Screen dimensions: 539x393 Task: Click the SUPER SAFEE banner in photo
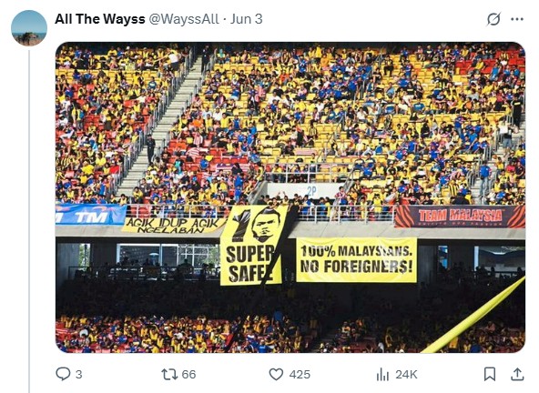pos(254,246)
